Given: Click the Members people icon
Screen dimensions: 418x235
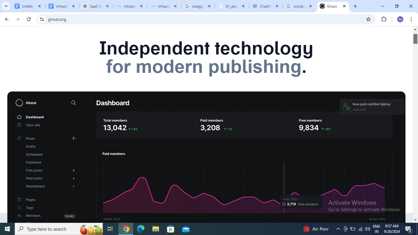Looking at the screenshot, I should click(19, 215).
